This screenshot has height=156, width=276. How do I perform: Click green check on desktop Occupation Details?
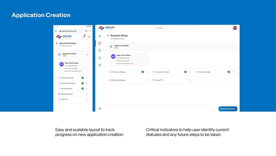pos(185,72)
